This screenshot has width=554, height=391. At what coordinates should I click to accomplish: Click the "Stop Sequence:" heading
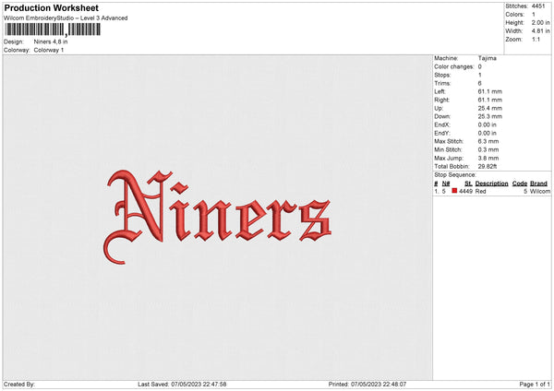tap(455, 175)
